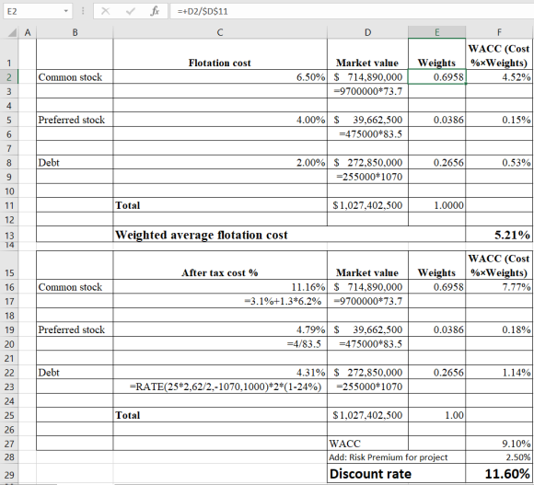The image size is (534, 485).
Task: Click inside the Name Box showing E2
Action: pos(33,11)
